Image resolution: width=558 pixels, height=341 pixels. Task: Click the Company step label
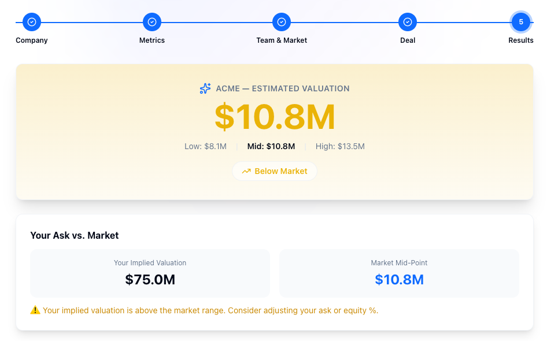32,40
